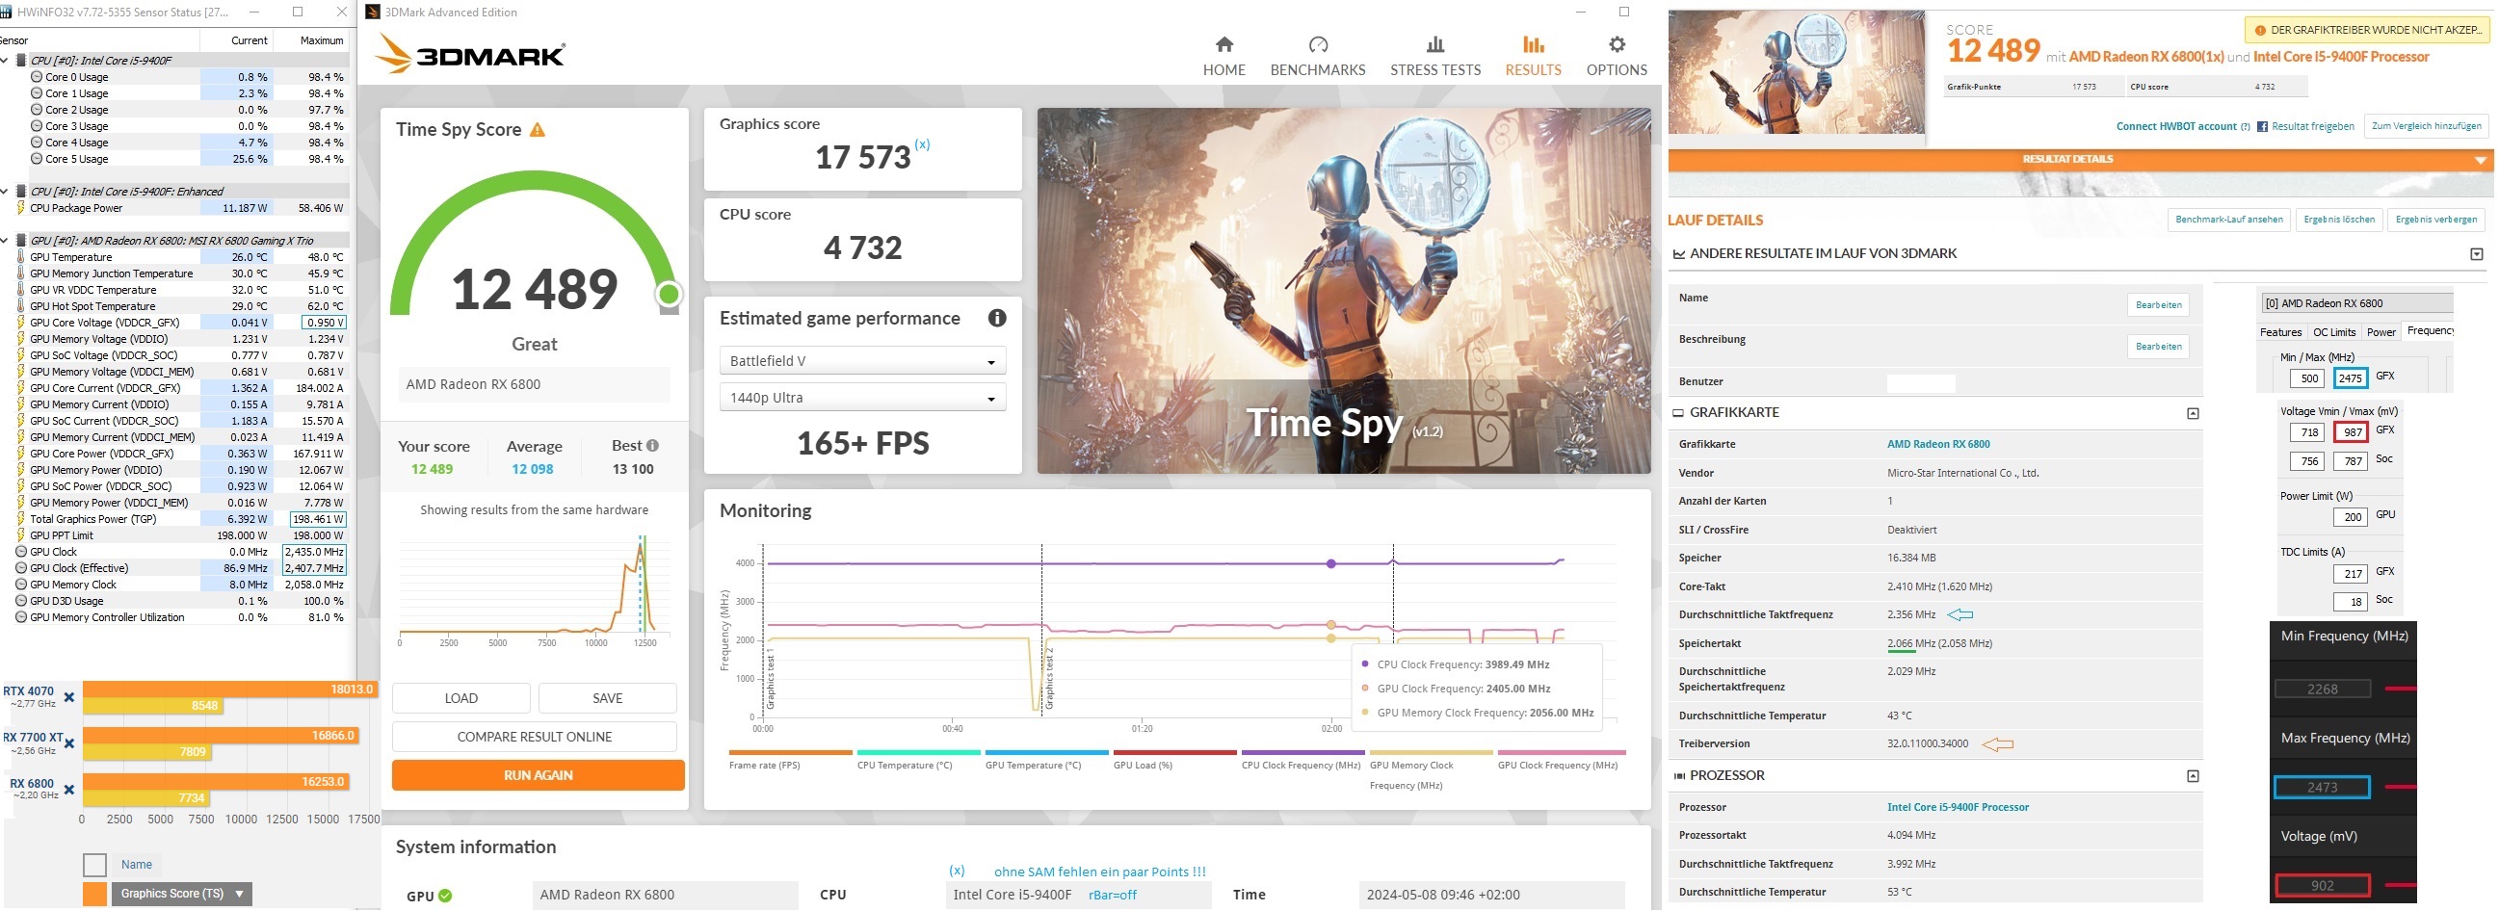
Task: Click the HWiNFO32 title bar app icon
Action: (x=6, y=13)
